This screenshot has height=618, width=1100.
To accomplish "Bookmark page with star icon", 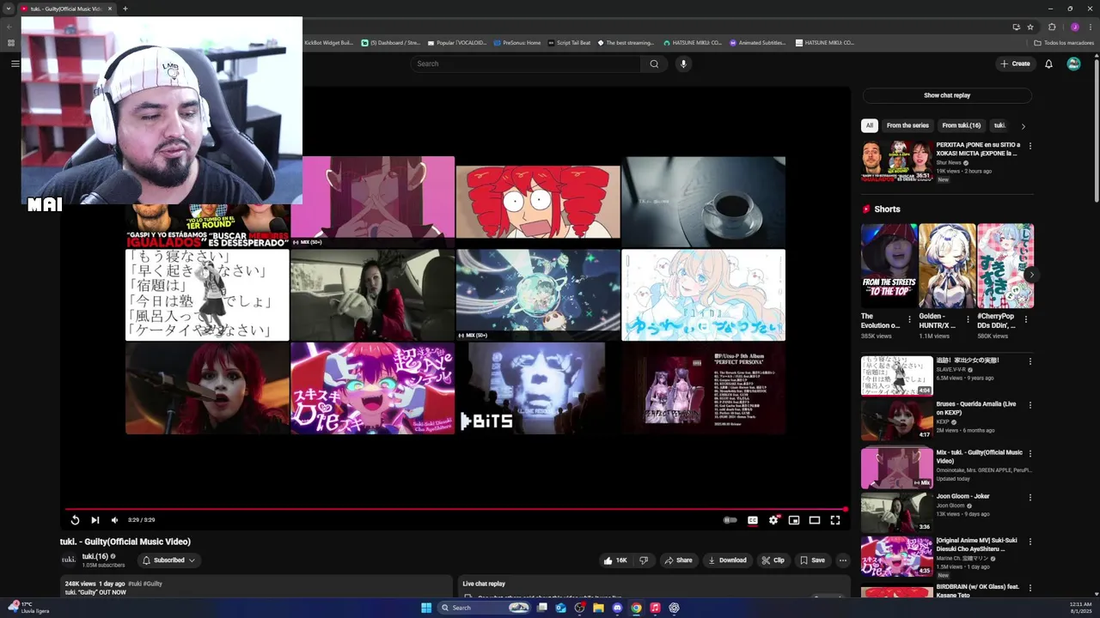I will 1030,27.
